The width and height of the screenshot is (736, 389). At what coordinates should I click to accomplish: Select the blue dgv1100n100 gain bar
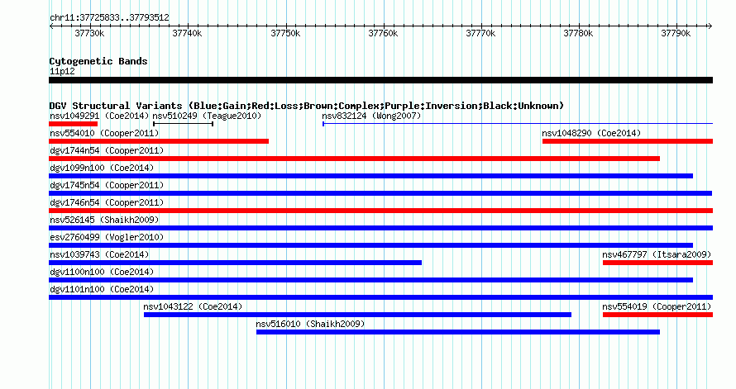[370, 280]
